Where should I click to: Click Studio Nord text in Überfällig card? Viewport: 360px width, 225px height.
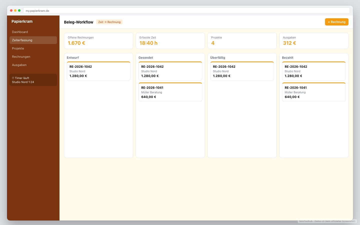coord(221,71)
